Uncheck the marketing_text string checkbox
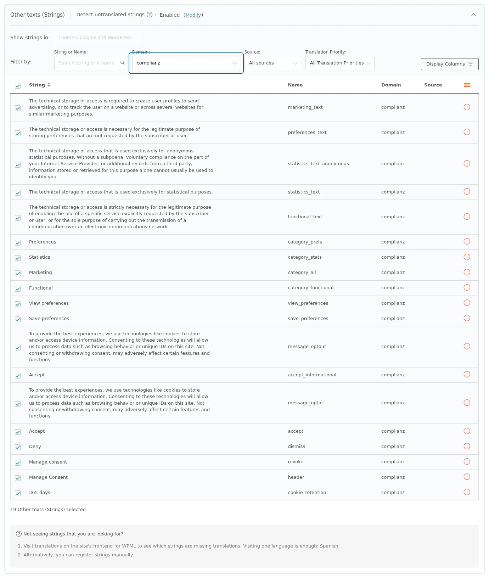Screen dimensions: 489x578 pyautogui.click(x=18, y=108)
